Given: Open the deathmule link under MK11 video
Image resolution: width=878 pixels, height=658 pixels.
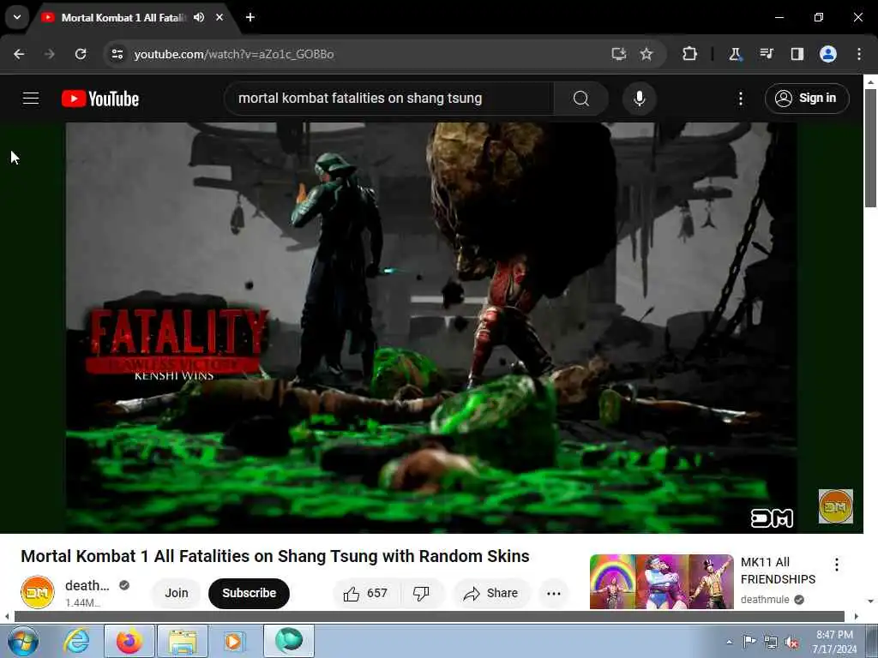Looking at the screenshot, I should point(765,599).
